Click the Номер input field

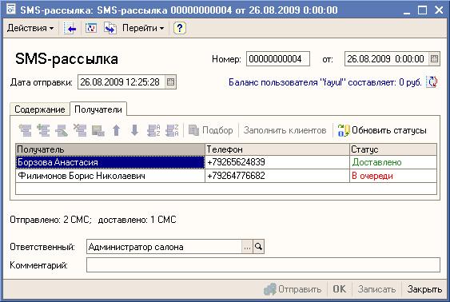(278, 59)
